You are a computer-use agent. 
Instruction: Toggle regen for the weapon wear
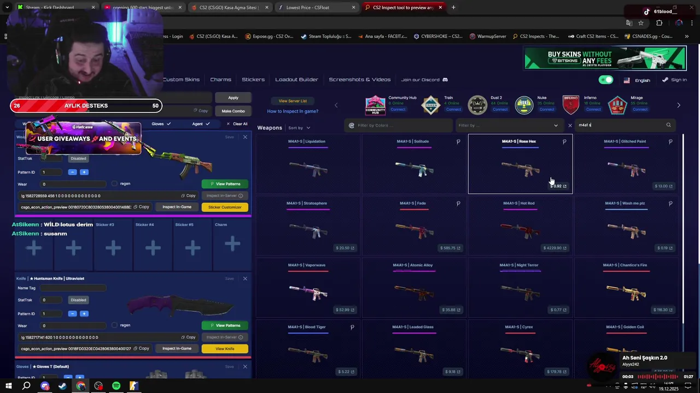[114, 184]
